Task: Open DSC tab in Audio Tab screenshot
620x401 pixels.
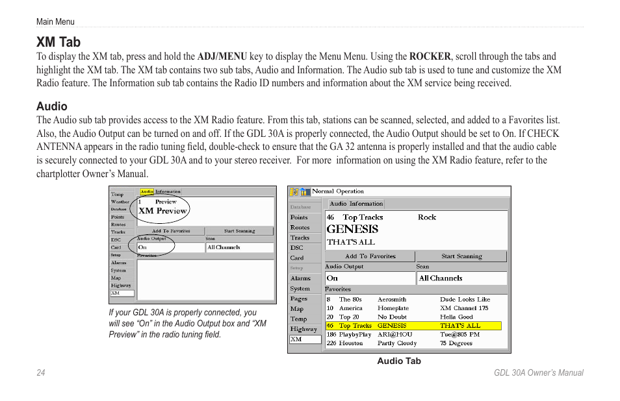Action: (304, 247)
